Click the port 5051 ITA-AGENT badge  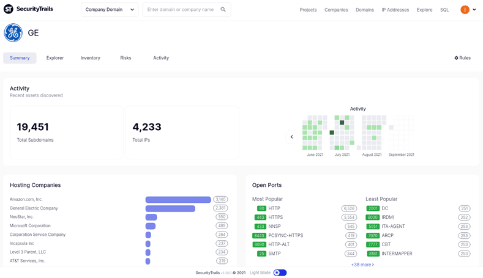pos(373,227)
